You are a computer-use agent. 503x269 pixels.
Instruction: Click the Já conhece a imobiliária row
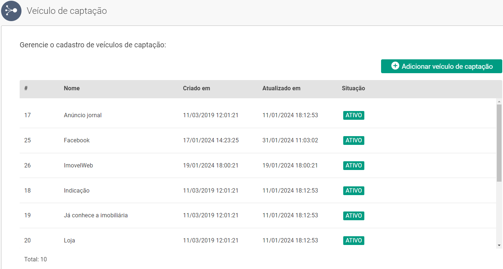[96, 215]
